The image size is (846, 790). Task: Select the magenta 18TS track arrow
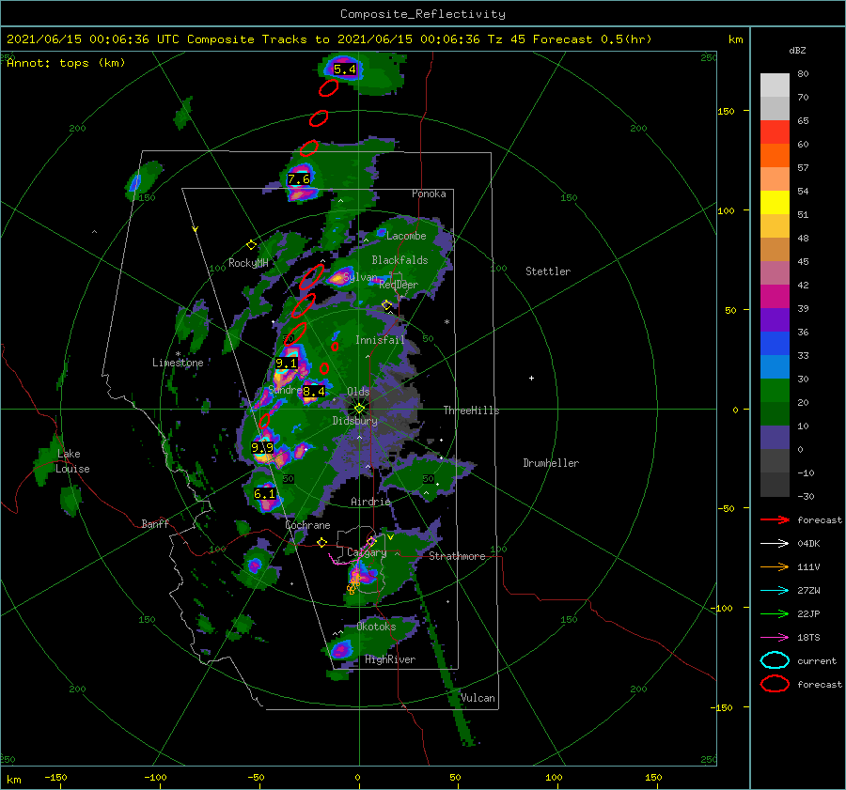(775, 638)
